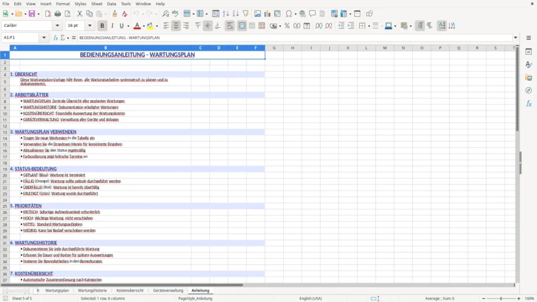Open the borders dropdown arrow

tap(369, 26)
